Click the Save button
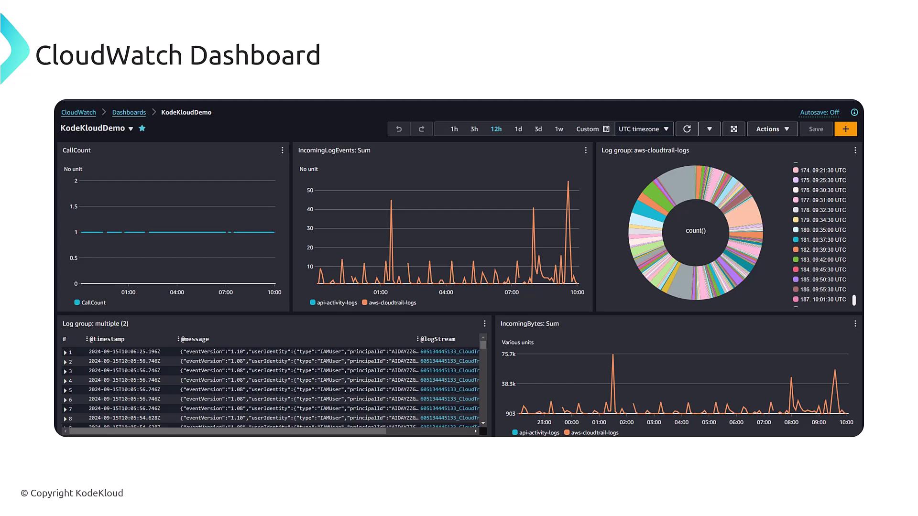918x516 pixels. (x=816, y=129)
